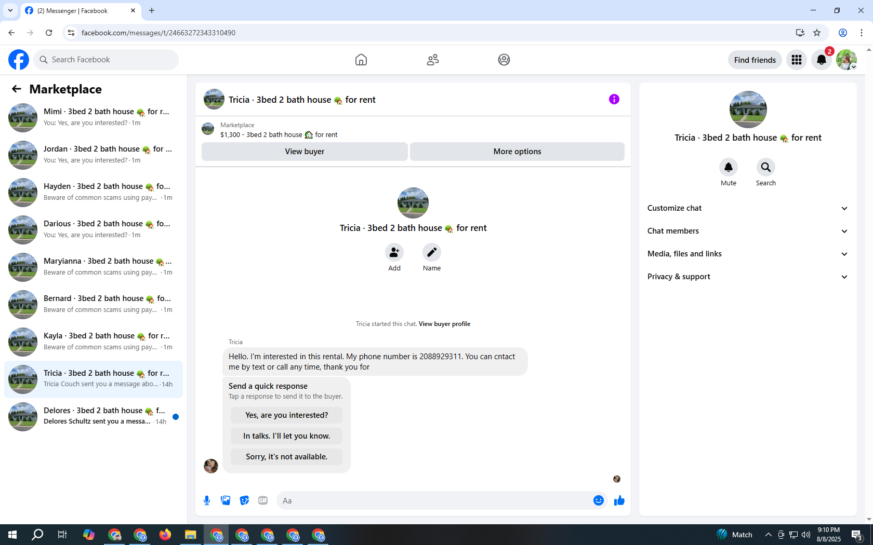Select Tricia's conversation in the list
The width and height of the screenshot is (873, 545).
(x=94, y=379)
